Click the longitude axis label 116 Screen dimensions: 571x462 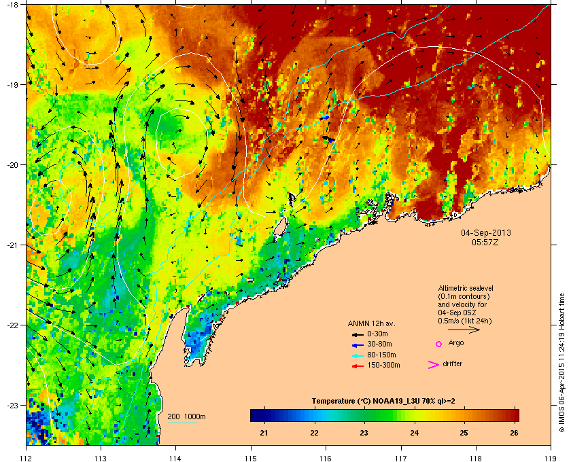(326, 458)
